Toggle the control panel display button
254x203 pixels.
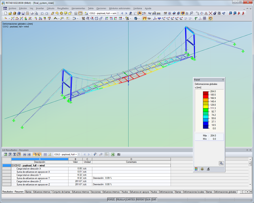(210, 19)
